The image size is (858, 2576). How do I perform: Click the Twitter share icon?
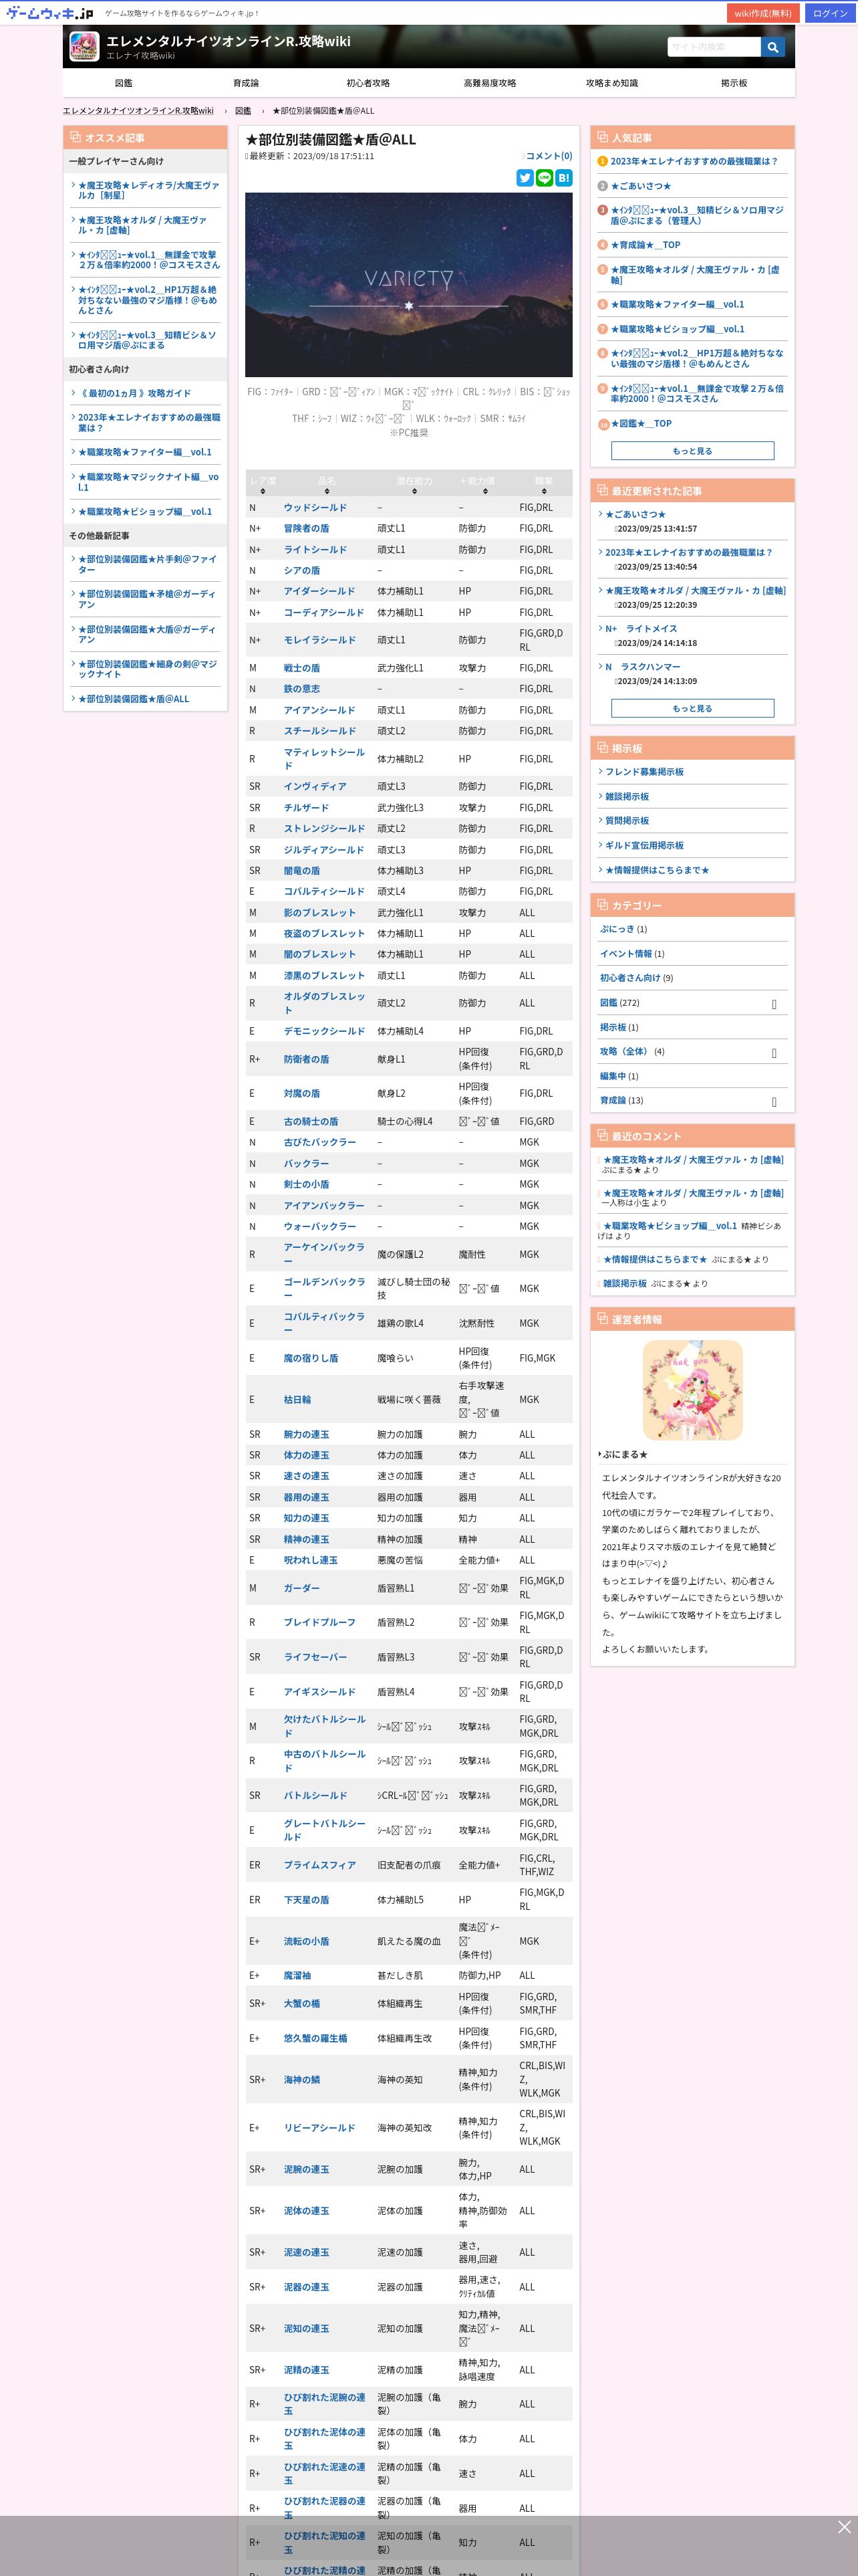coord(525,178)
